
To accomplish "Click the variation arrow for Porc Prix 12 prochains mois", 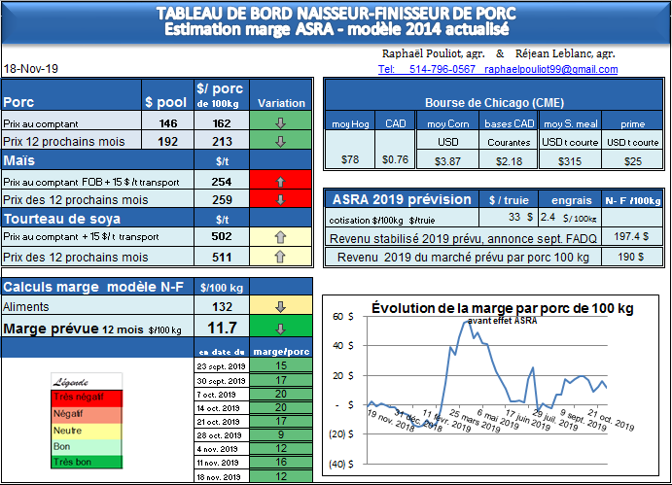I will pyautogui.click(x=280, y=141).
